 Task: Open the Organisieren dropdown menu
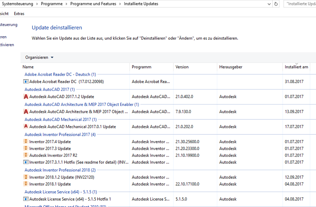click(39, 58)
